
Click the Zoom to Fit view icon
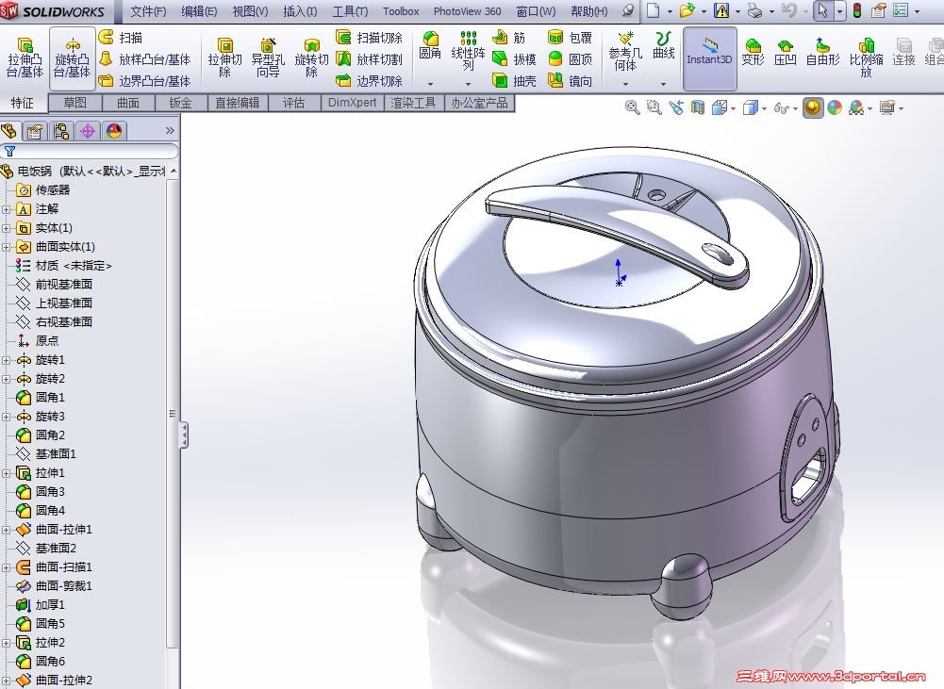click(632, 108)
